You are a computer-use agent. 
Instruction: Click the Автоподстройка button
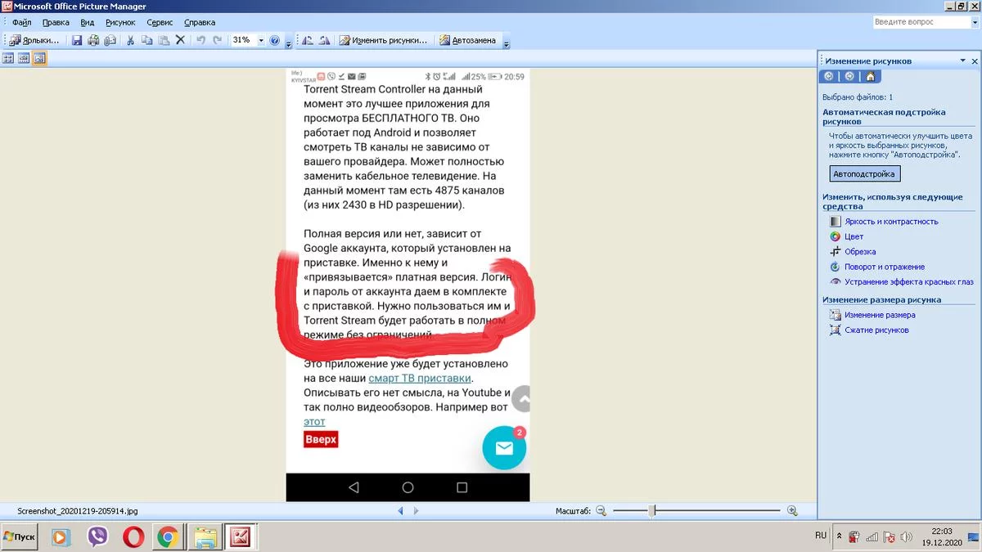click(x=864, y=173)
